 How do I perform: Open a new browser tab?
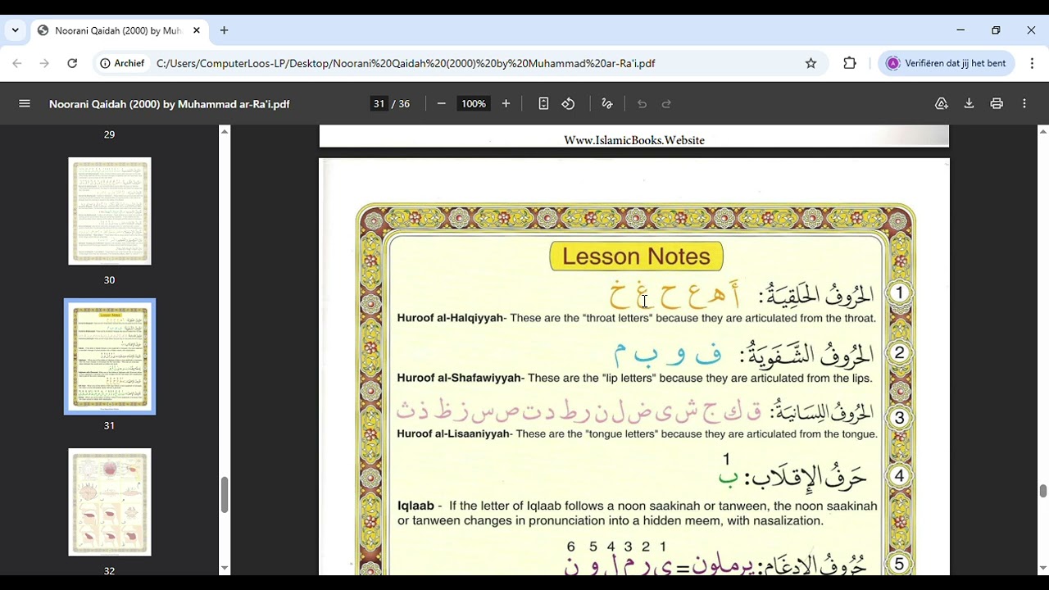[x=224, y=30]
